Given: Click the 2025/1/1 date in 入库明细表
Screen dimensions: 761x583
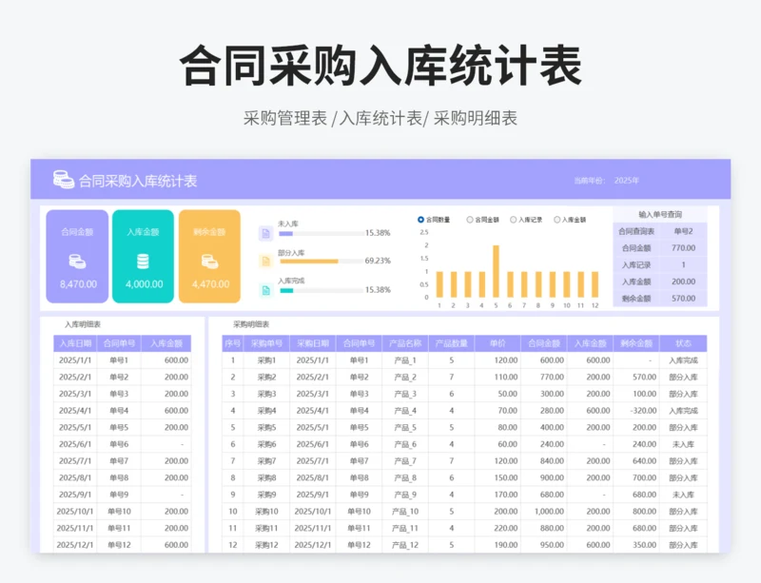Looking at the screenshot, I should point(75,360).
